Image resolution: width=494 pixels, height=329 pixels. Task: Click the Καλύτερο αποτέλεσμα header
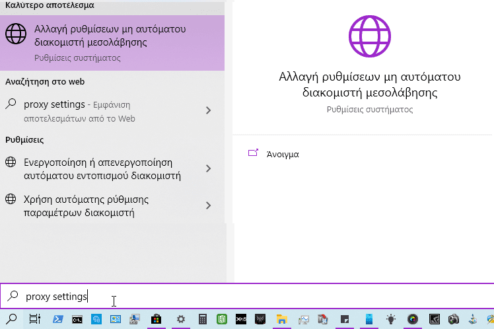[x=50, y=5]
